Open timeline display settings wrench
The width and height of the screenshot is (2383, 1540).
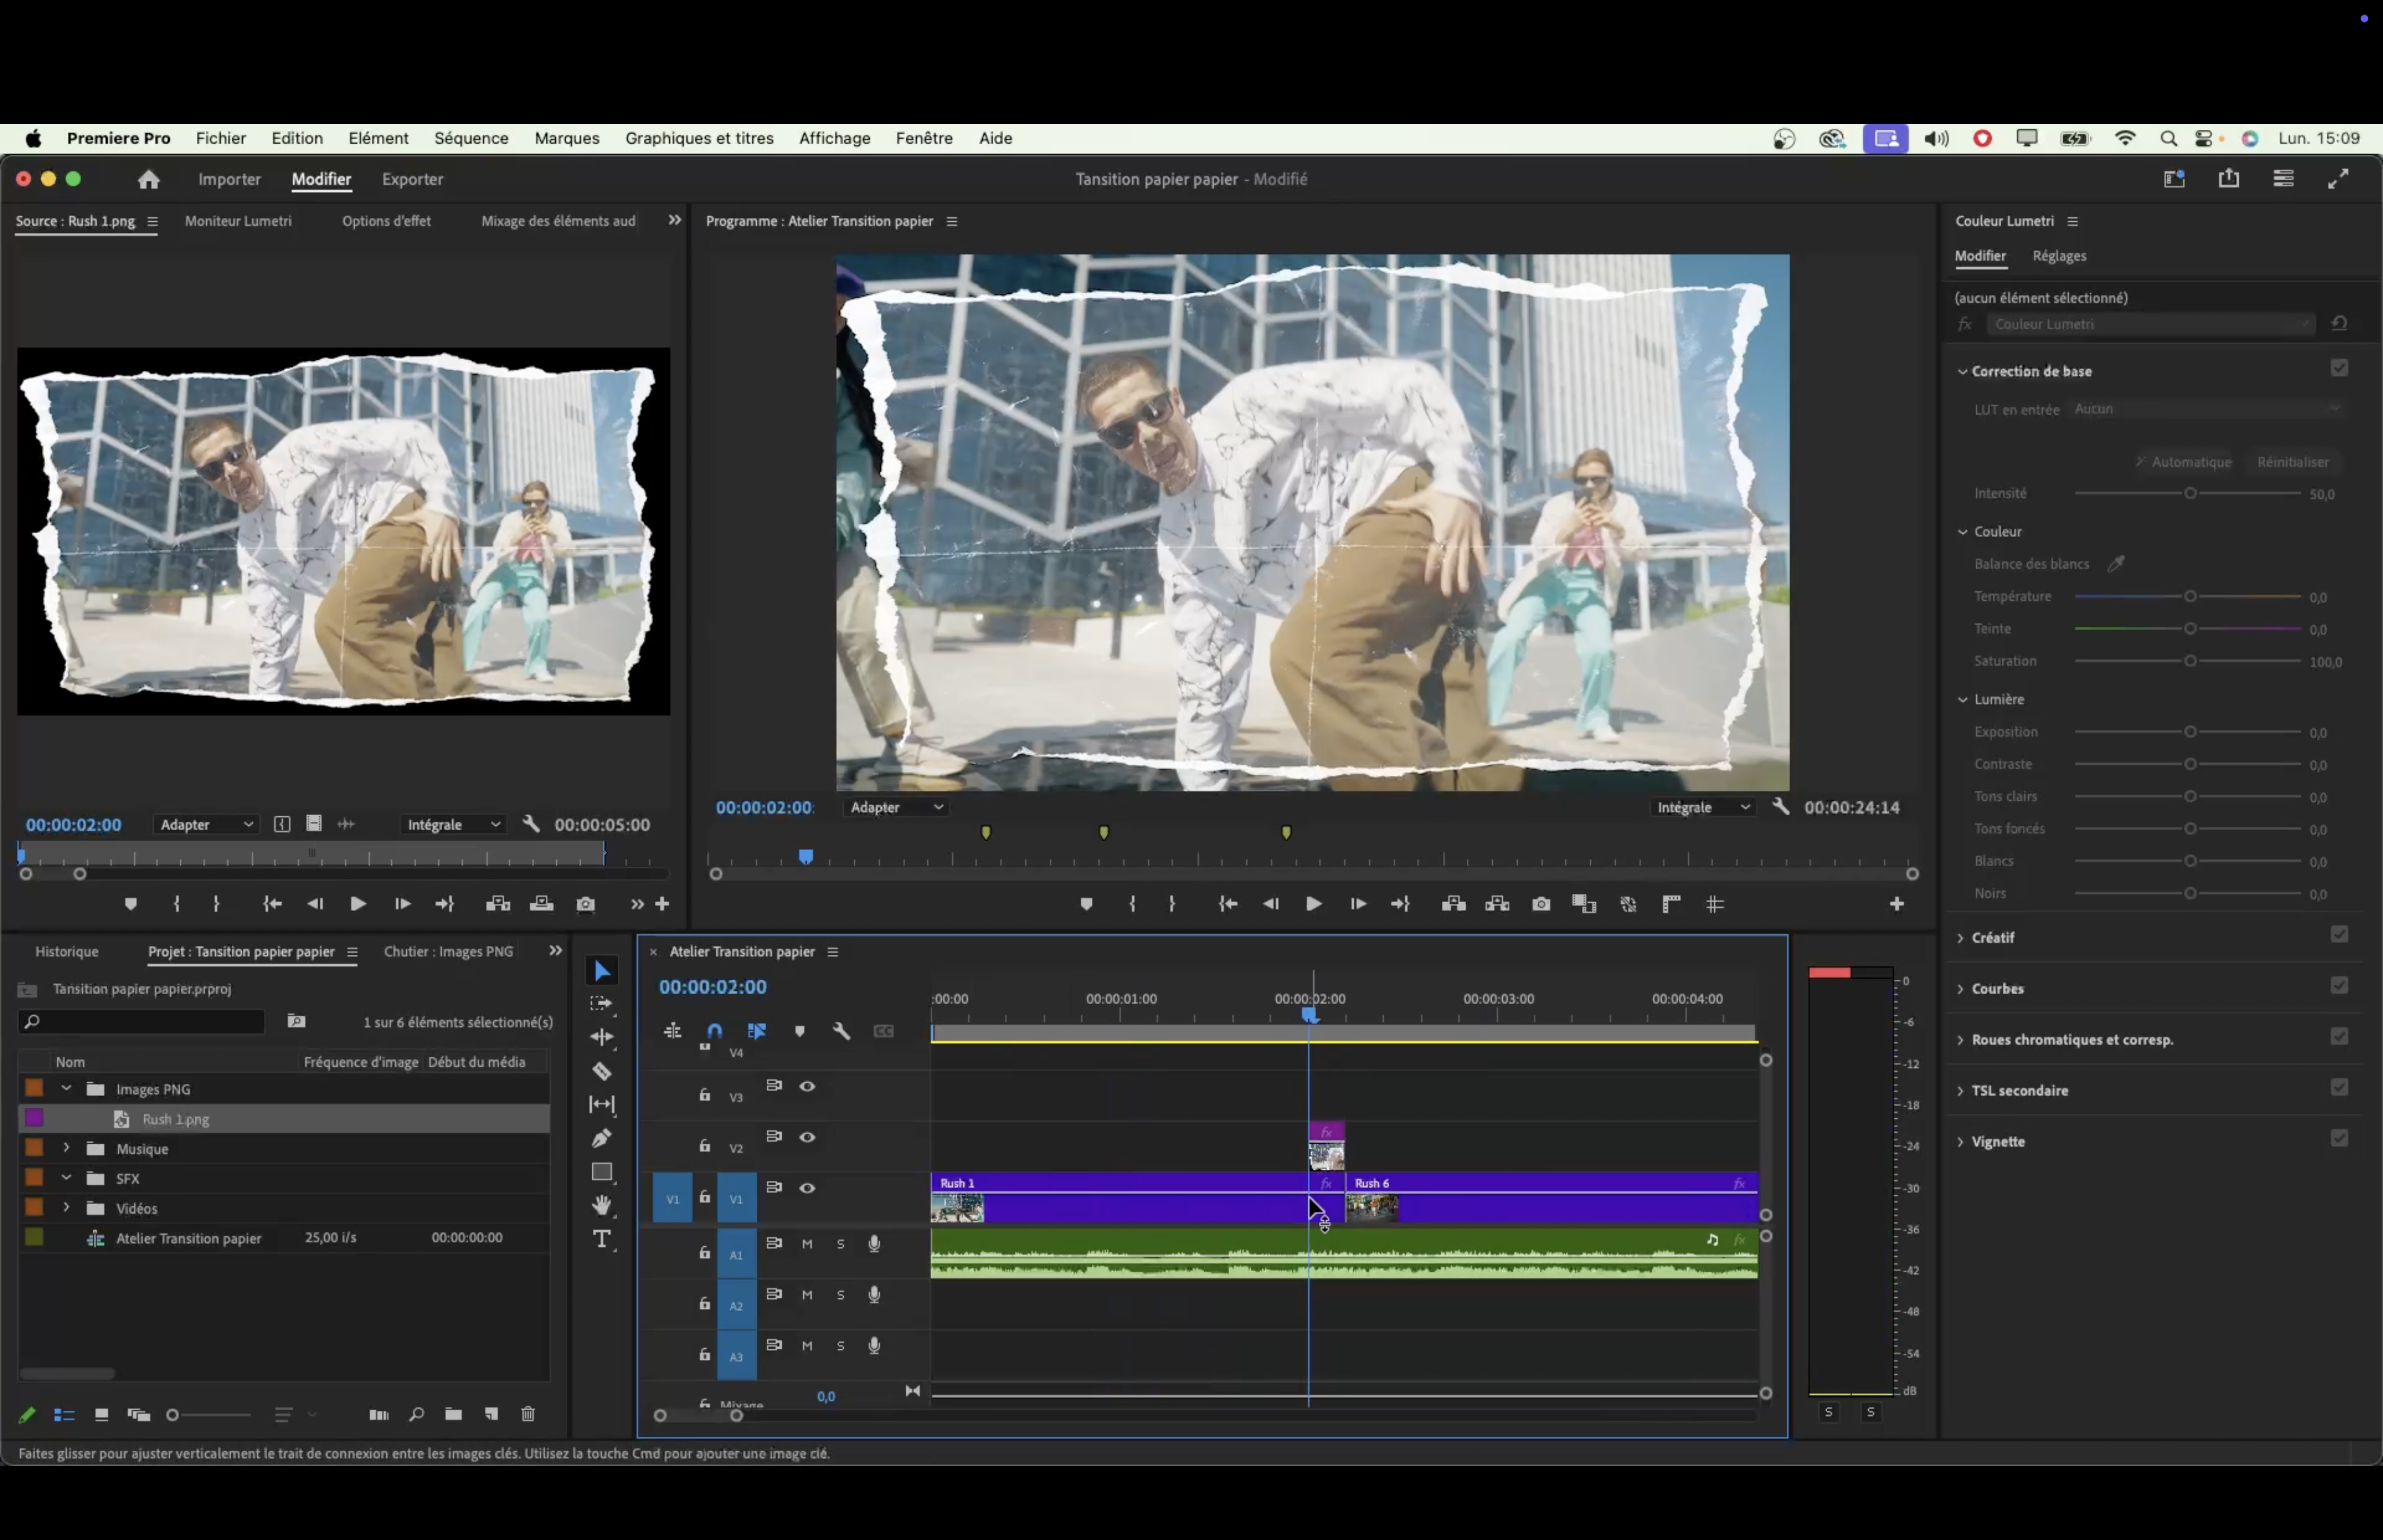[x=841, y=1031]
